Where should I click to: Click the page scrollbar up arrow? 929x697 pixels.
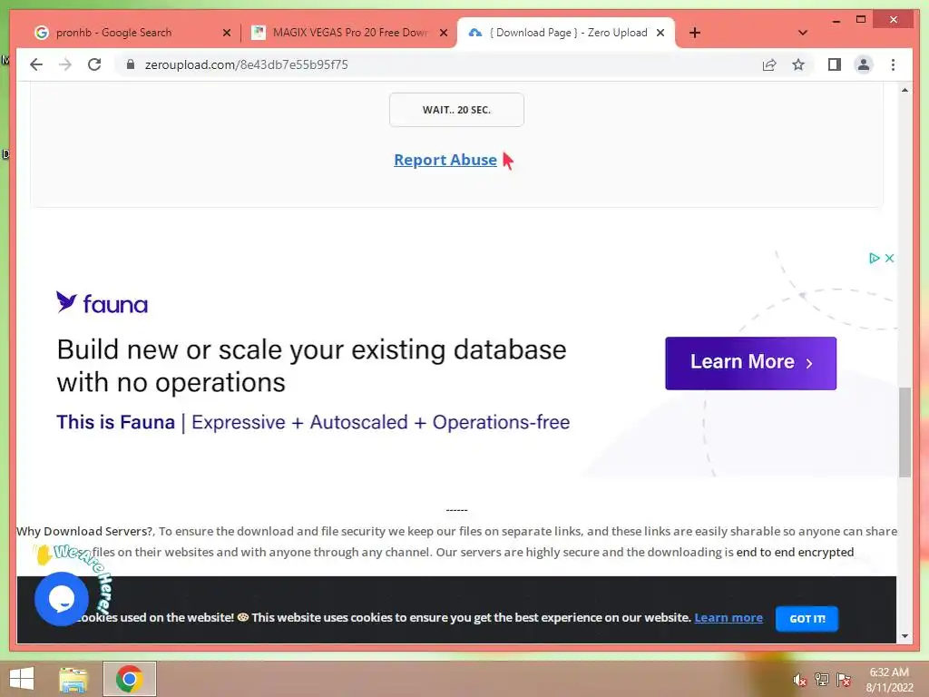(905, 90)
